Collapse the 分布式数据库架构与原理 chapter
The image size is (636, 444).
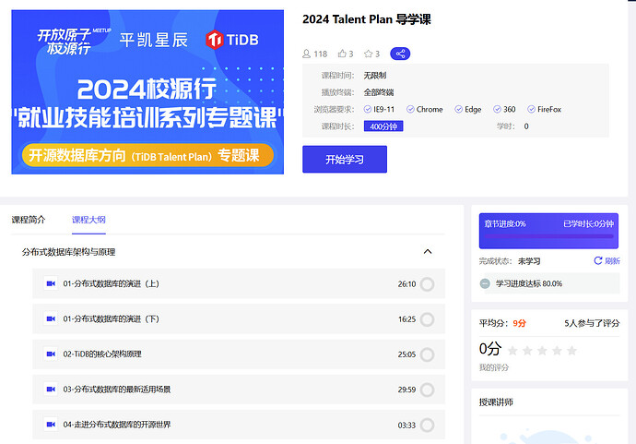(x=427, y=251)
